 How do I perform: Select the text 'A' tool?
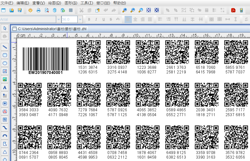click(5, 87)
